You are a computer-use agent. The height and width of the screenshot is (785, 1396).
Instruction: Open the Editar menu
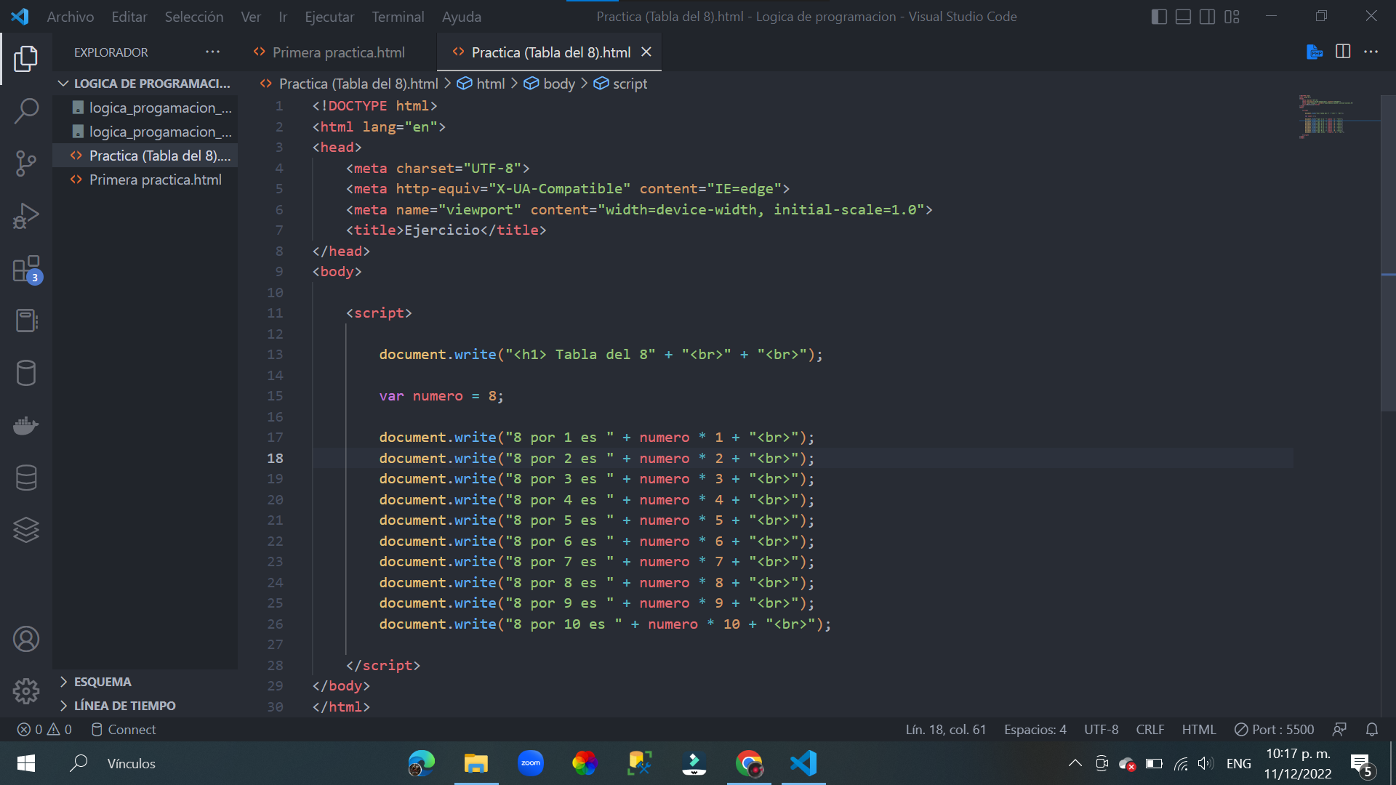pos(129,16)
